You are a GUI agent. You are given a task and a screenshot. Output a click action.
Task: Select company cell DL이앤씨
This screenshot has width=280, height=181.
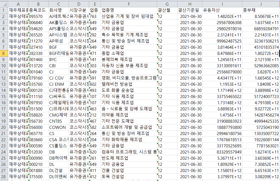point(58,177)
